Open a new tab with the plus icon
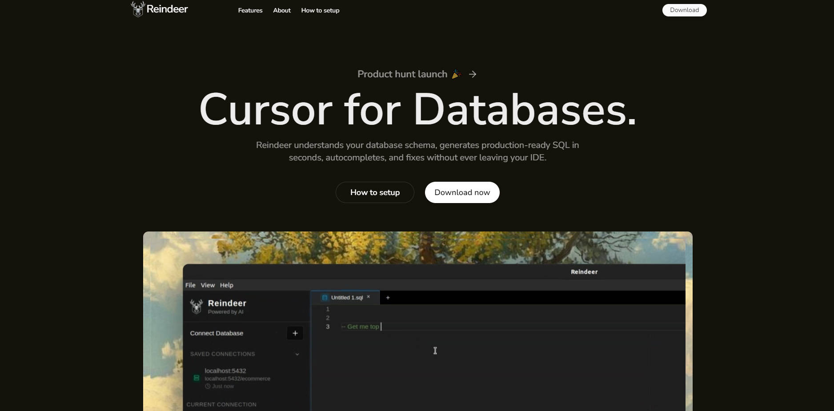The image size is (834, 411). click(388, 298)
